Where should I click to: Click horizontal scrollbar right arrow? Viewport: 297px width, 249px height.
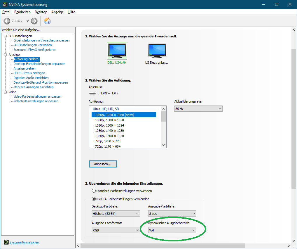click(x=289, y=245)
